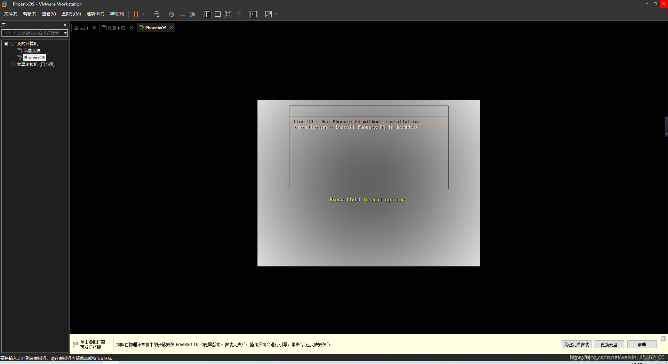
Task: Close the PhoenixOS tab
Action: click(x=171, y=28)
